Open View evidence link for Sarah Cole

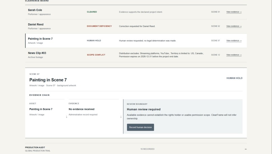click(x=234, y=12)
